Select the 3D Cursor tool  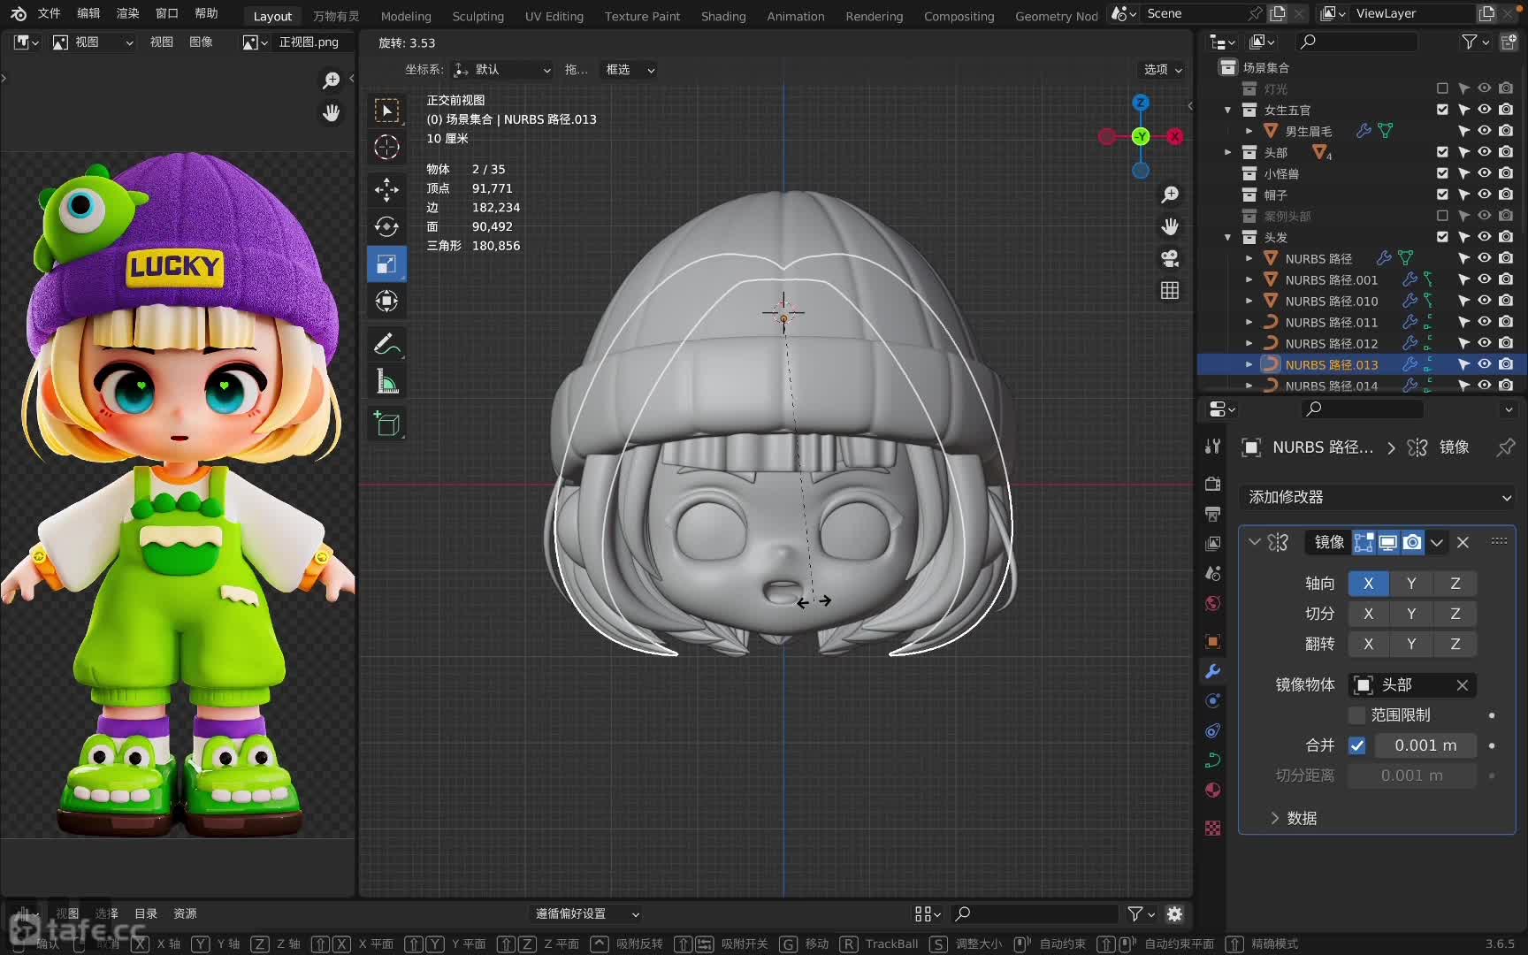coord(386,148)
